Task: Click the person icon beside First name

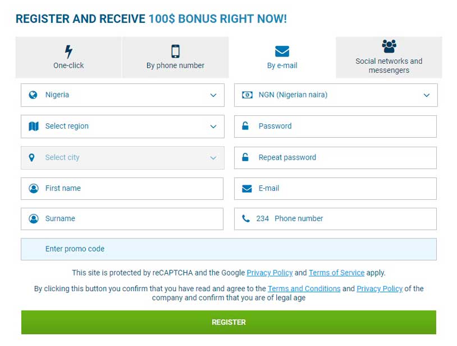Action: tap(33, 189)
